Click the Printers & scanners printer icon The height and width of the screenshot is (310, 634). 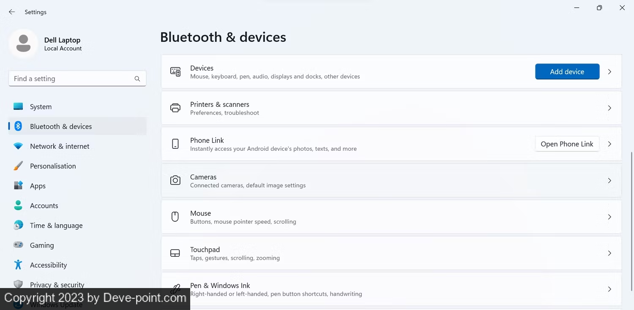pyautogui.click(x=175, y=108)
